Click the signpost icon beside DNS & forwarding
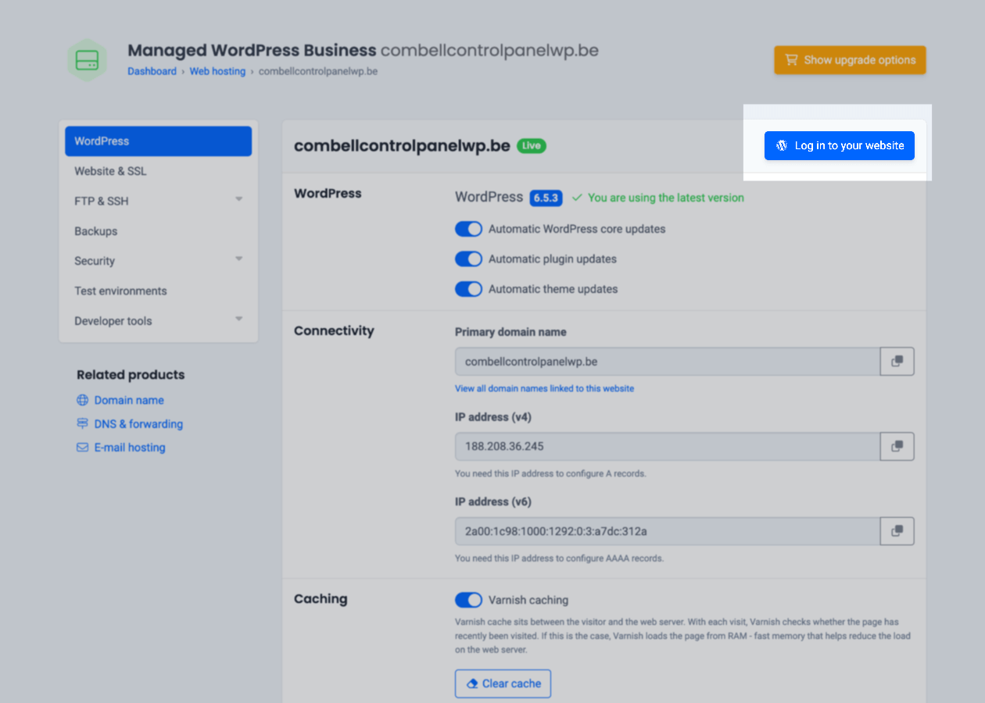Viewport: 985px width, 703px height. click(x=82, y=423)
